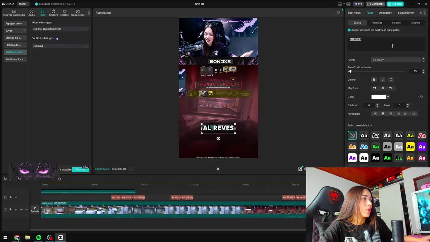
Task: Adjust the font size stepper
Action: point(423,71)
